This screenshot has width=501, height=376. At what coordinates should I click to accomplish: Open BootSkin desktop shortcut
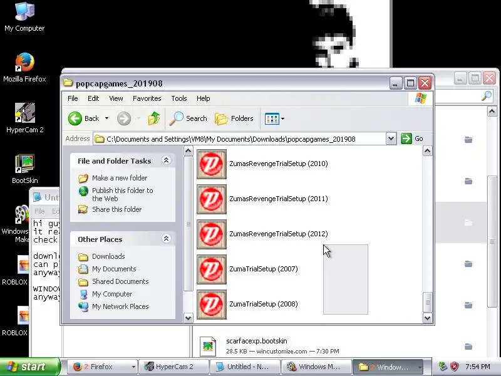pos(24,169)
